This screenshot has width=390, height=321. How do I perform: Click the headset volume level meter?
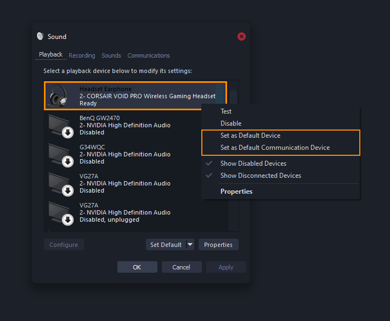pos(219,94)
